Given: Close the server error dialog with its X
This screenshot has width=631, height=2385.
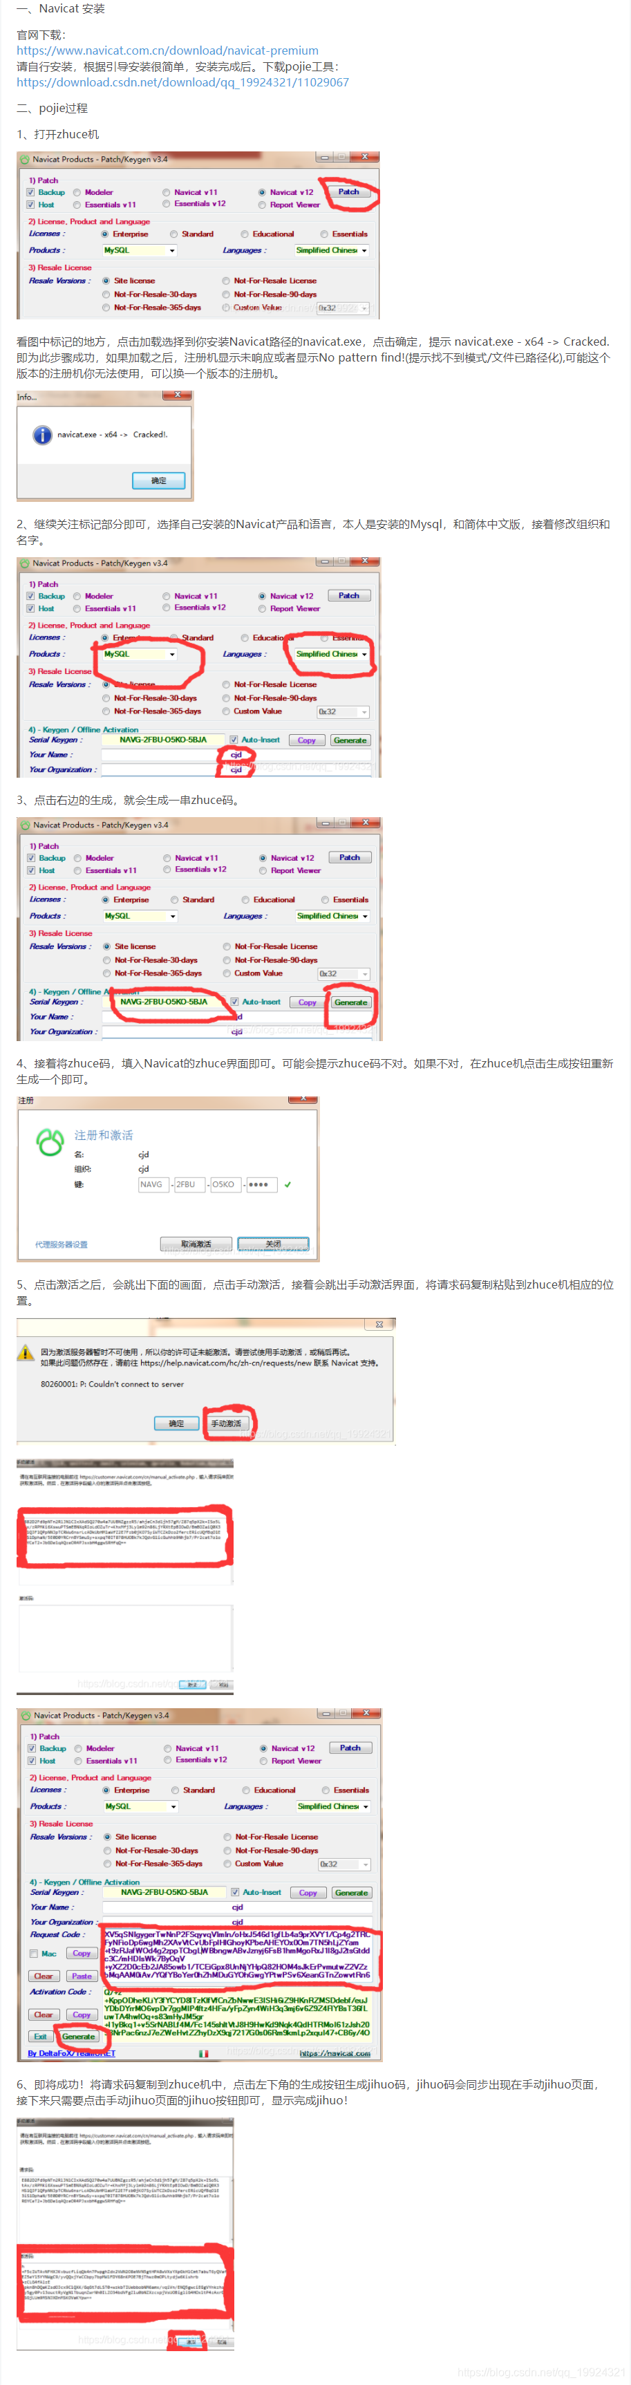Looking at the screenshot, I should point(379,1324).
